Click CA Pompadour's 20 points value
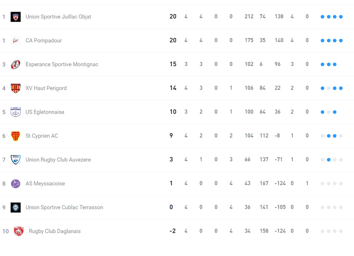The width and height of the screenshot is (354, 256). point(173,40)
